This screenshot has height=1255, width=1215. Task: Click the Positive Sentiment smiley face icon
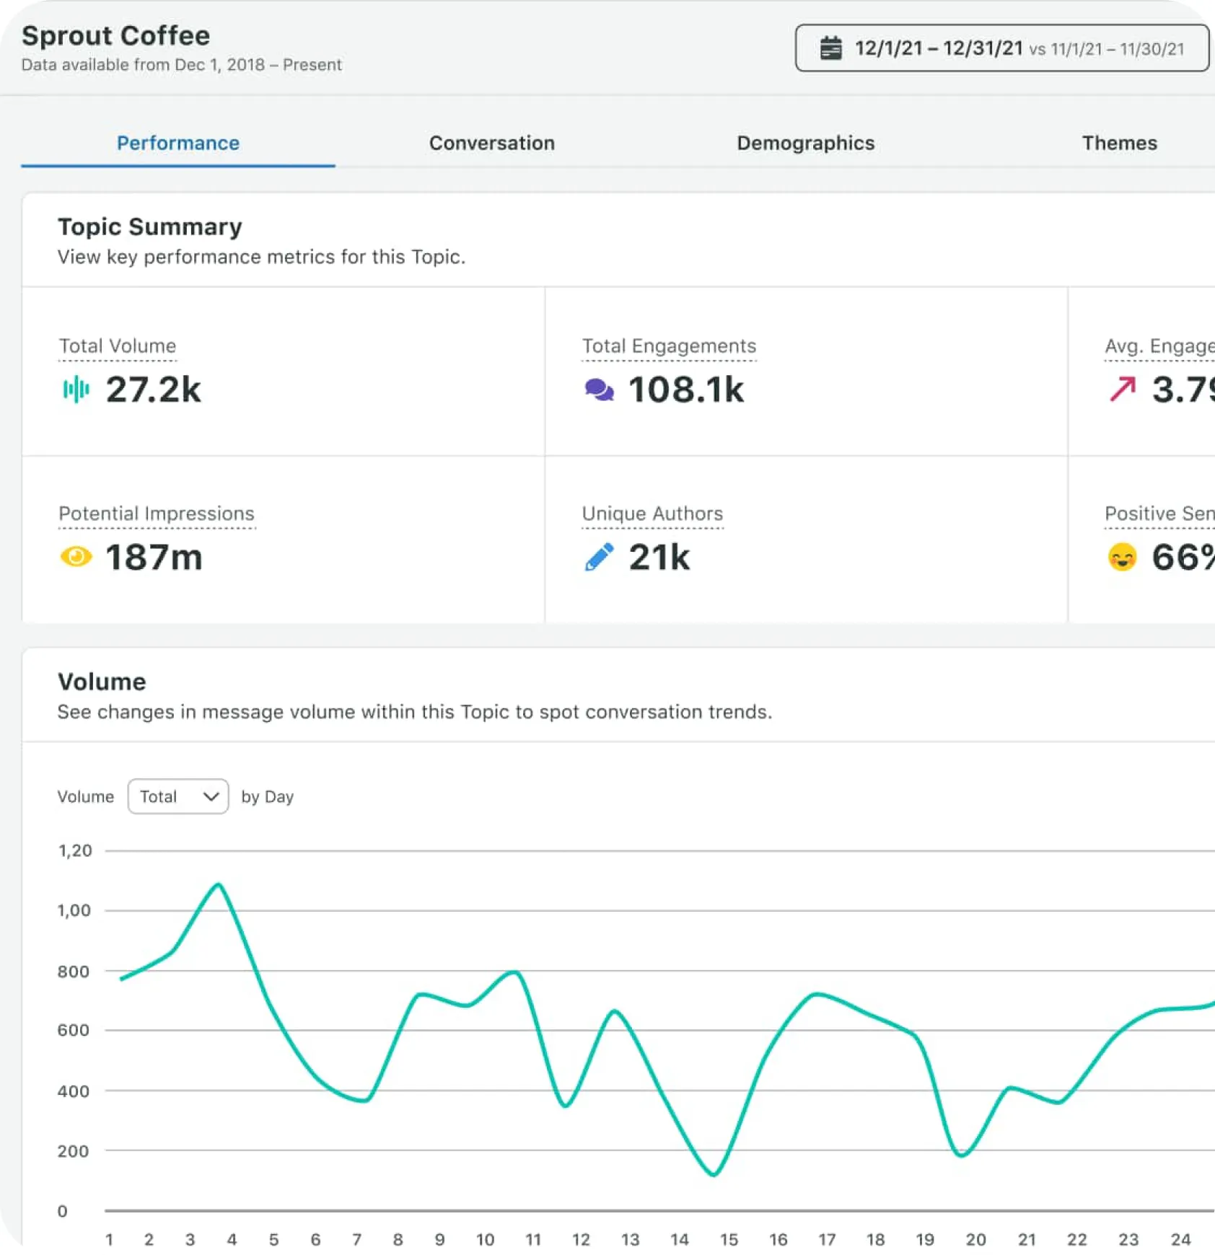(x=1122, y=557)
